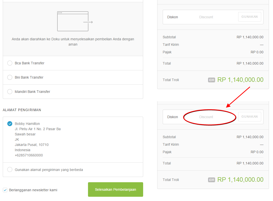Focus the Discount field in upper panel
Image resolution: width=273 pixels, height=201 pixels.
tap(206, 17)
